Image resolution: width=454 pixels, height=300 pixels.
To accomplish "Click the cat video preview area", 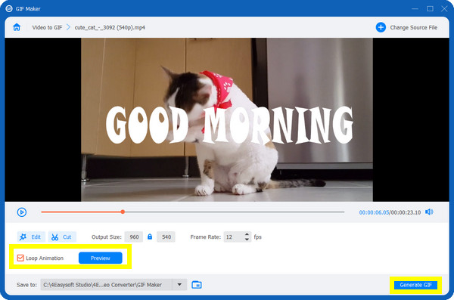I will 227,119.
